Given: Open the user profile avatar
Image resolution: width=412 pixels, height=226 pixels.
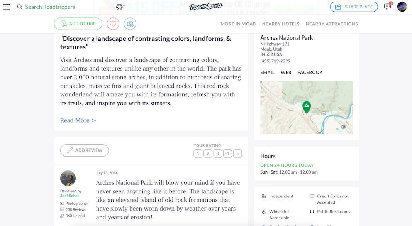Looking at the screenshot, I should 402,7.
